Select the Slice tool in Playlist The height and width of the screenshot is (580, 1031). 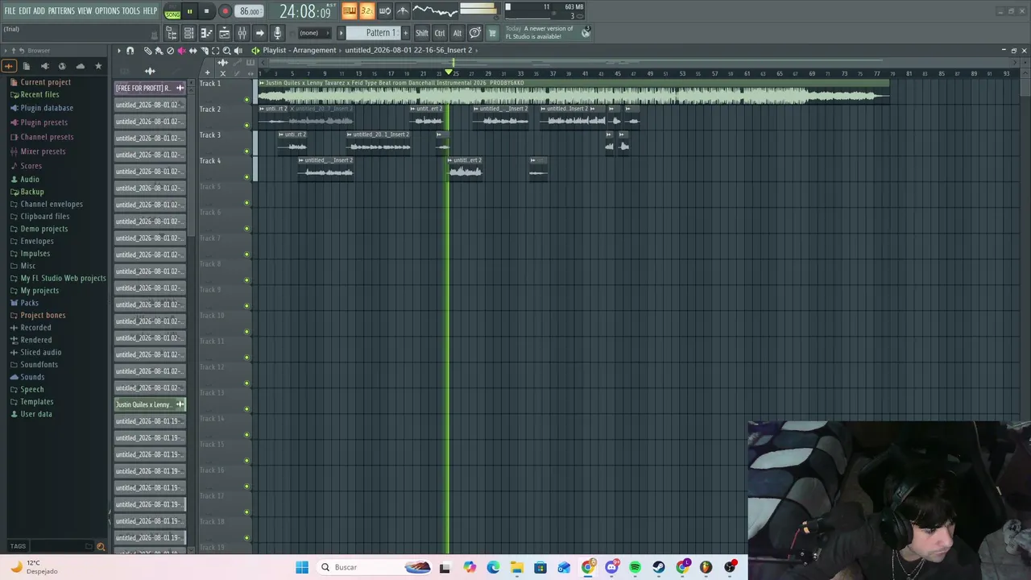tap(204, 51)
